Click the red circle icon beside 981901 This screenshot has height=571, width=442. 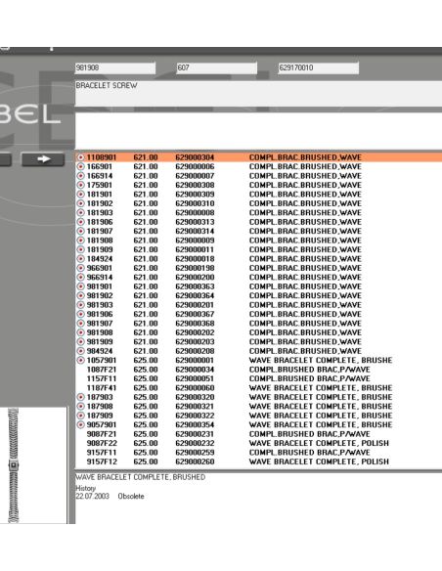coord(80,286)
